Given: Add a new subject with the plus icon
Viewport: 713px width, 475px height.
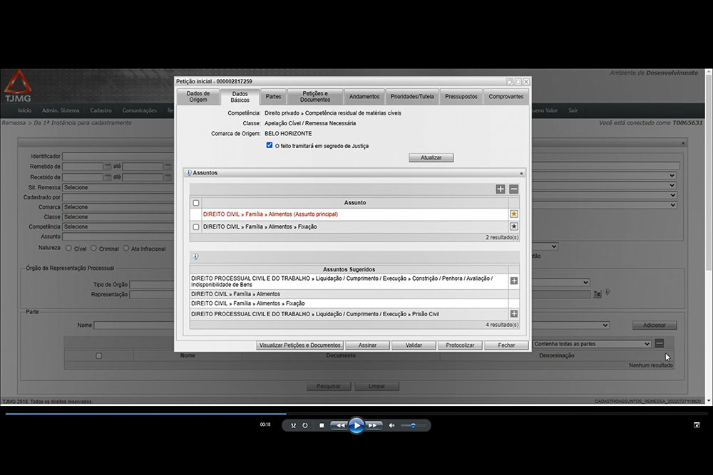Looking at the screenshot, I should [x=501, y=189].
